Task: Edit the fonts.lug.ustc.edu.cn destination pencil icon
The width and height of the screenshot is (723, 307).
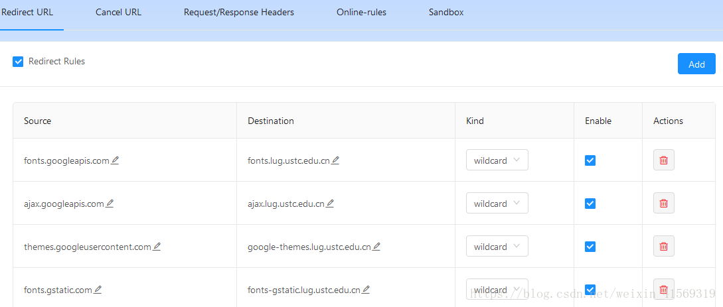Action: click(336, 160)
